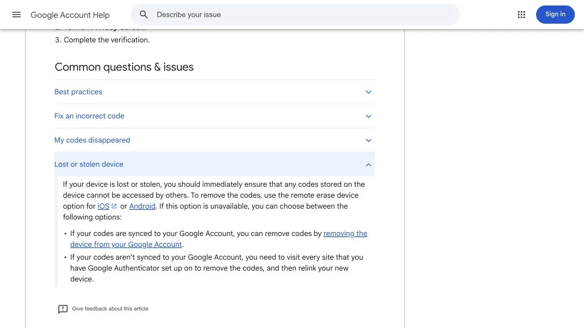584x328 pixels.
Task: Expand Best practices chevron
Action: [x=369, y=92]
